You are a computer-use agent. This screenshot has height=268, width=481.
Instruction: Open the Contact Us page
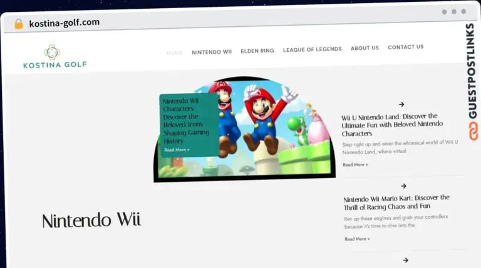click(406, 47)
